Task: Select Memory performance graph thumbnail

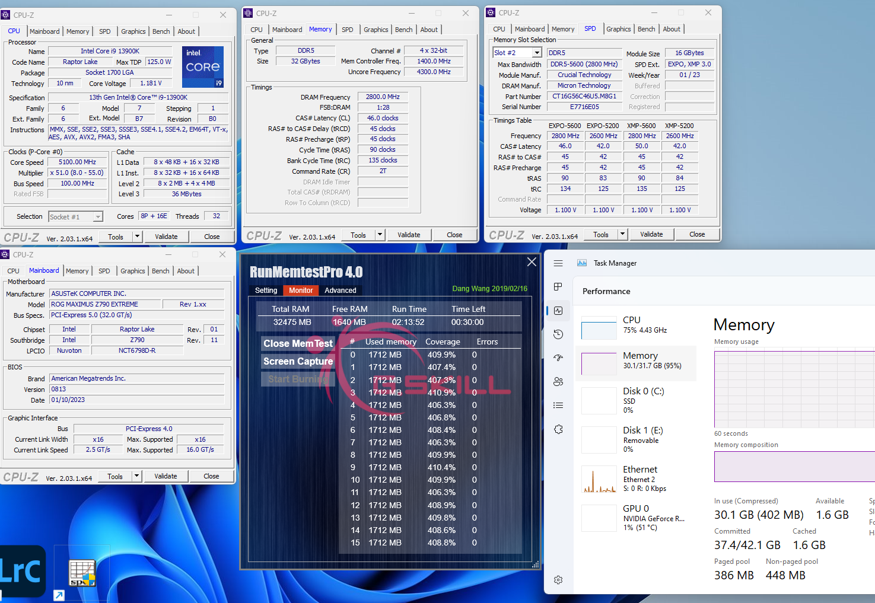Action: (x=599, y=363)
